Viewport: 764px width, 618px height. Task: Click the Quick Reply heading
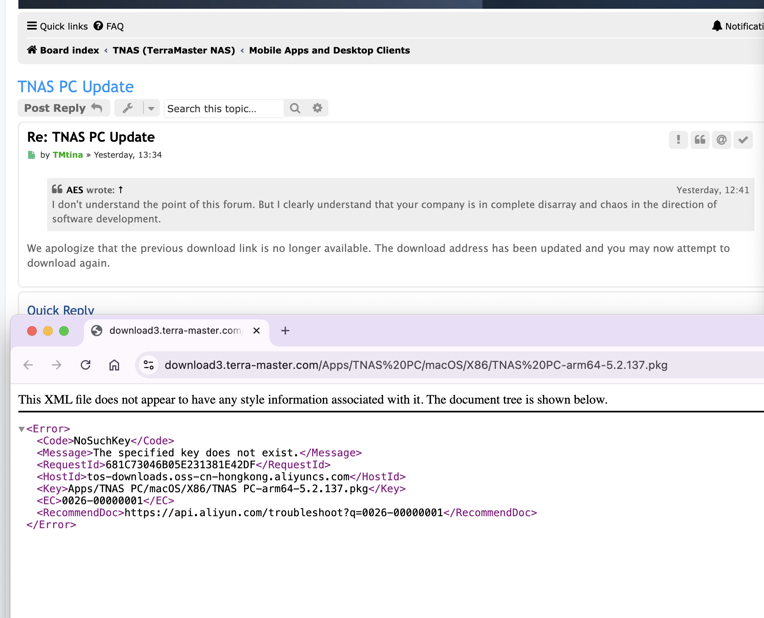tap(60, 310)
